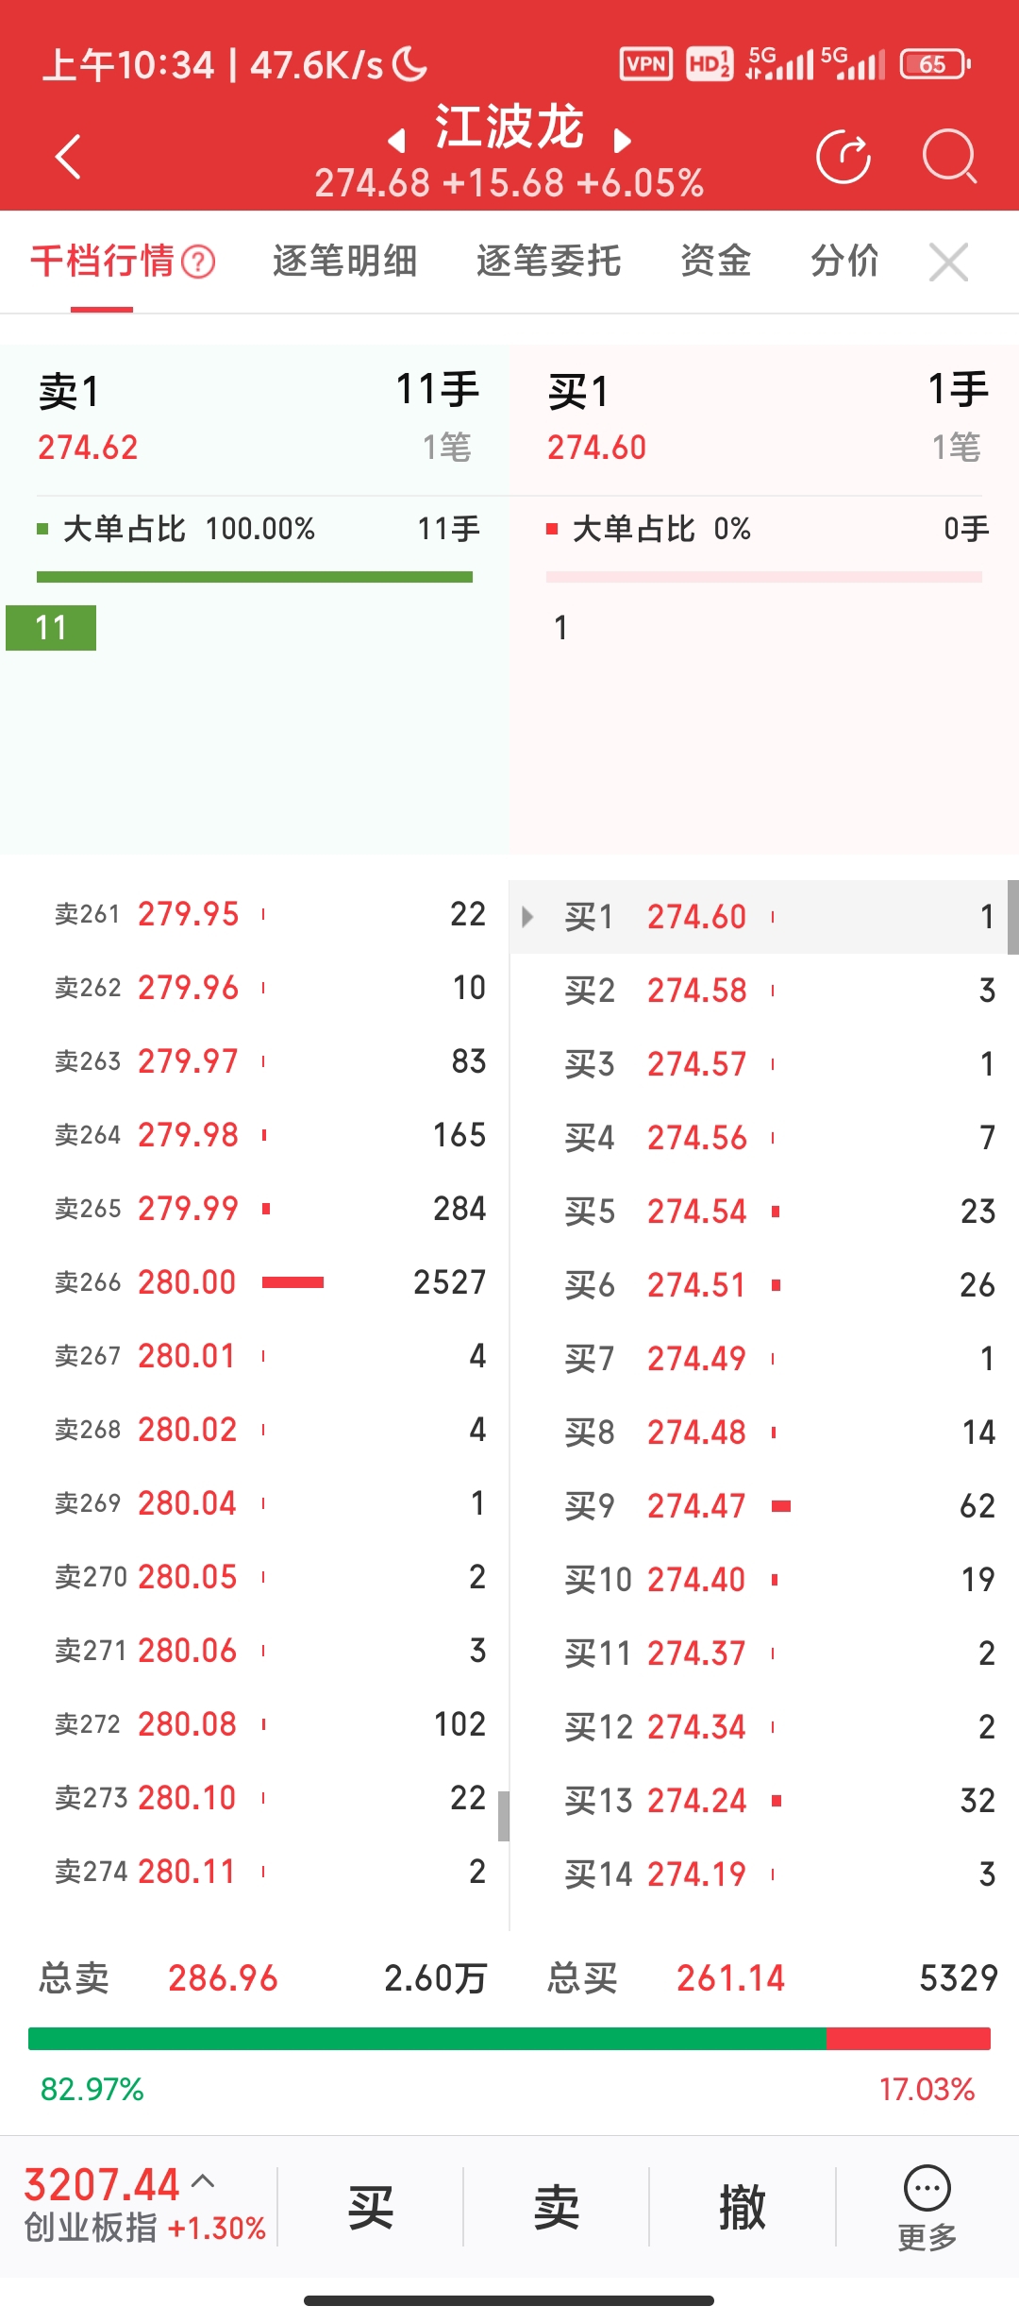
Task: Select the 卖266 280.00 order row
Action: click(x=269, y=1282)
